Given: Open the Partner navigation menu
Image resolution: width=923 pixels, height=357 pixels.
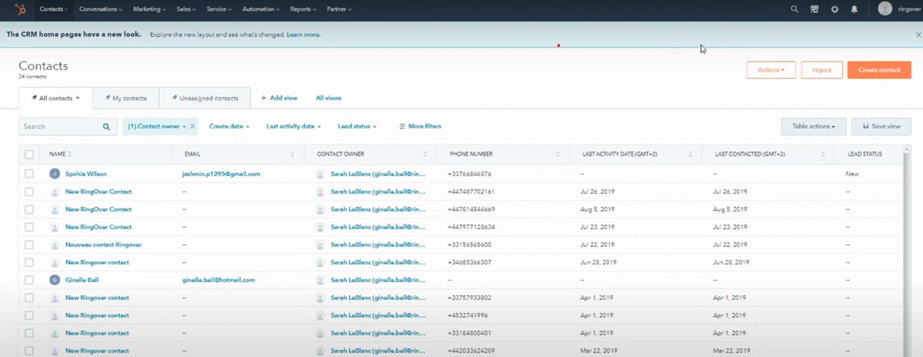Looking at the screenshot, I should coord(339,9).
